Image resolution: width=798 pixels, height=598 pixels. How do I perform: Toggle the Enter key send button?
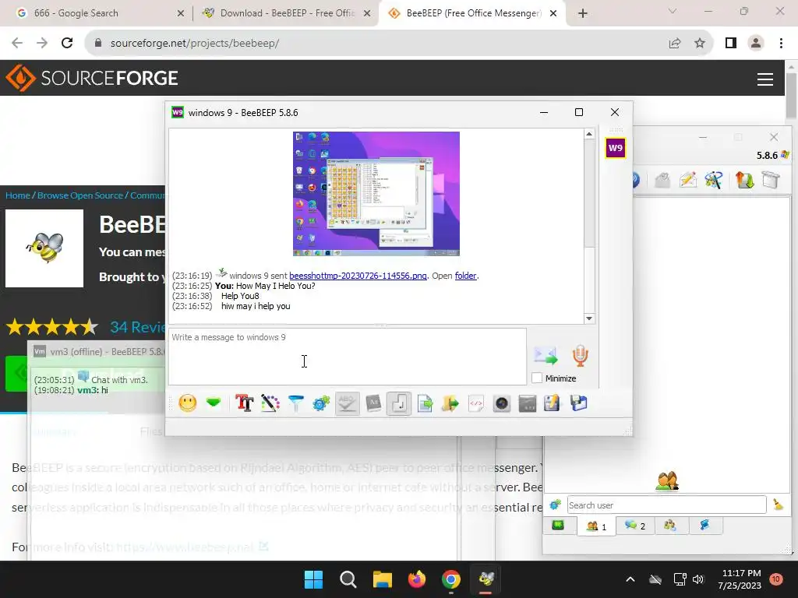click(x=398, y=403)
